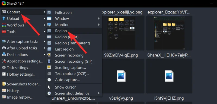This screenshot has height=104, width=217.
Task: Click the Region (Light) icon
Action: pyautogui.click(x=49, y=37)
